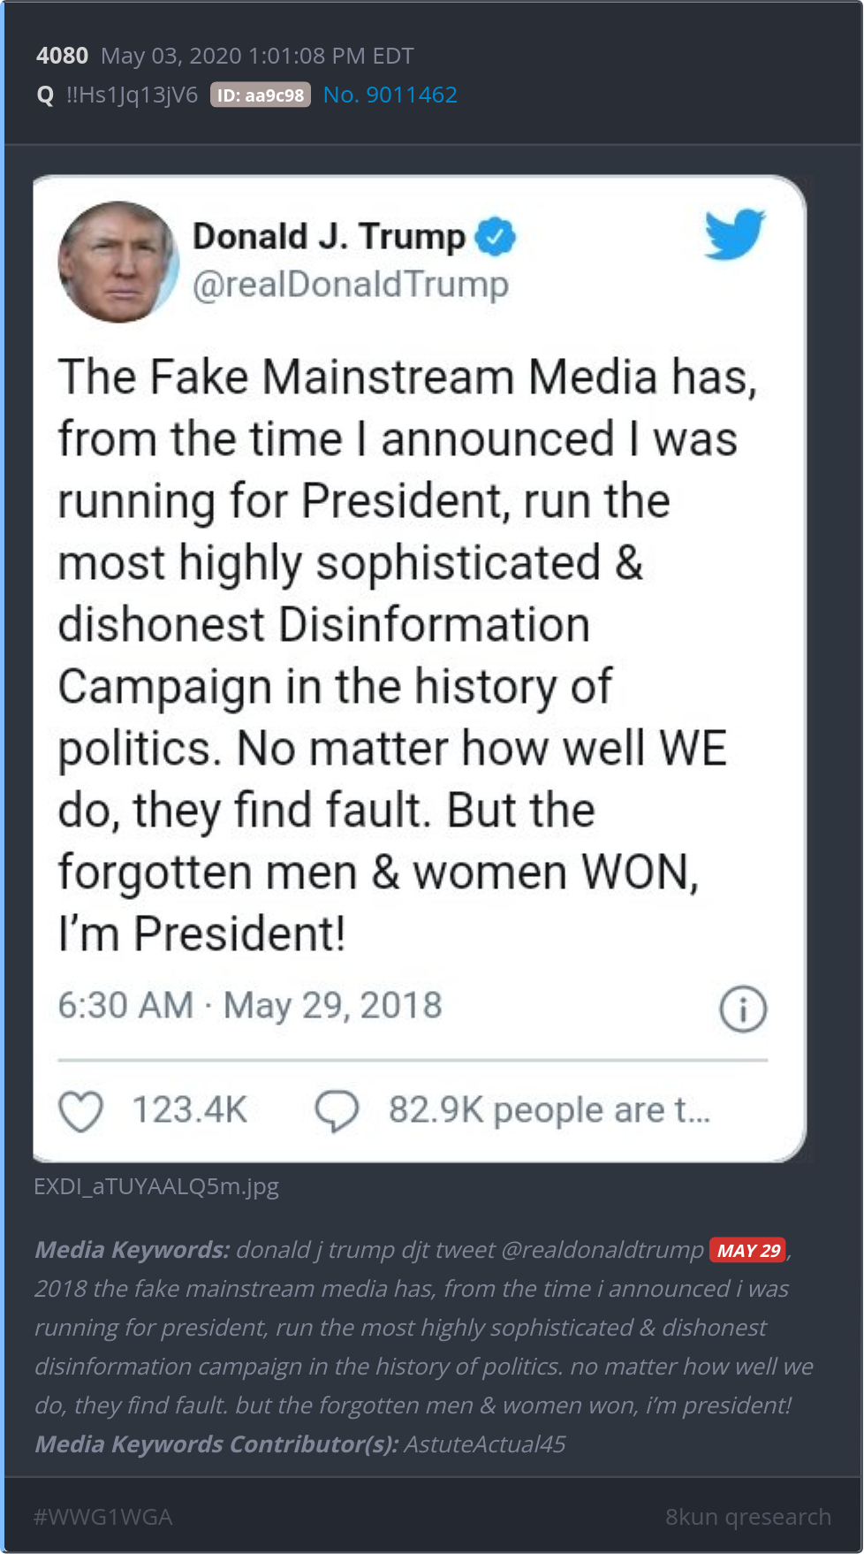Click the 6:30 AM May 29, 2018 timestamp
864x1554 pixels.
pos(250,1005)
